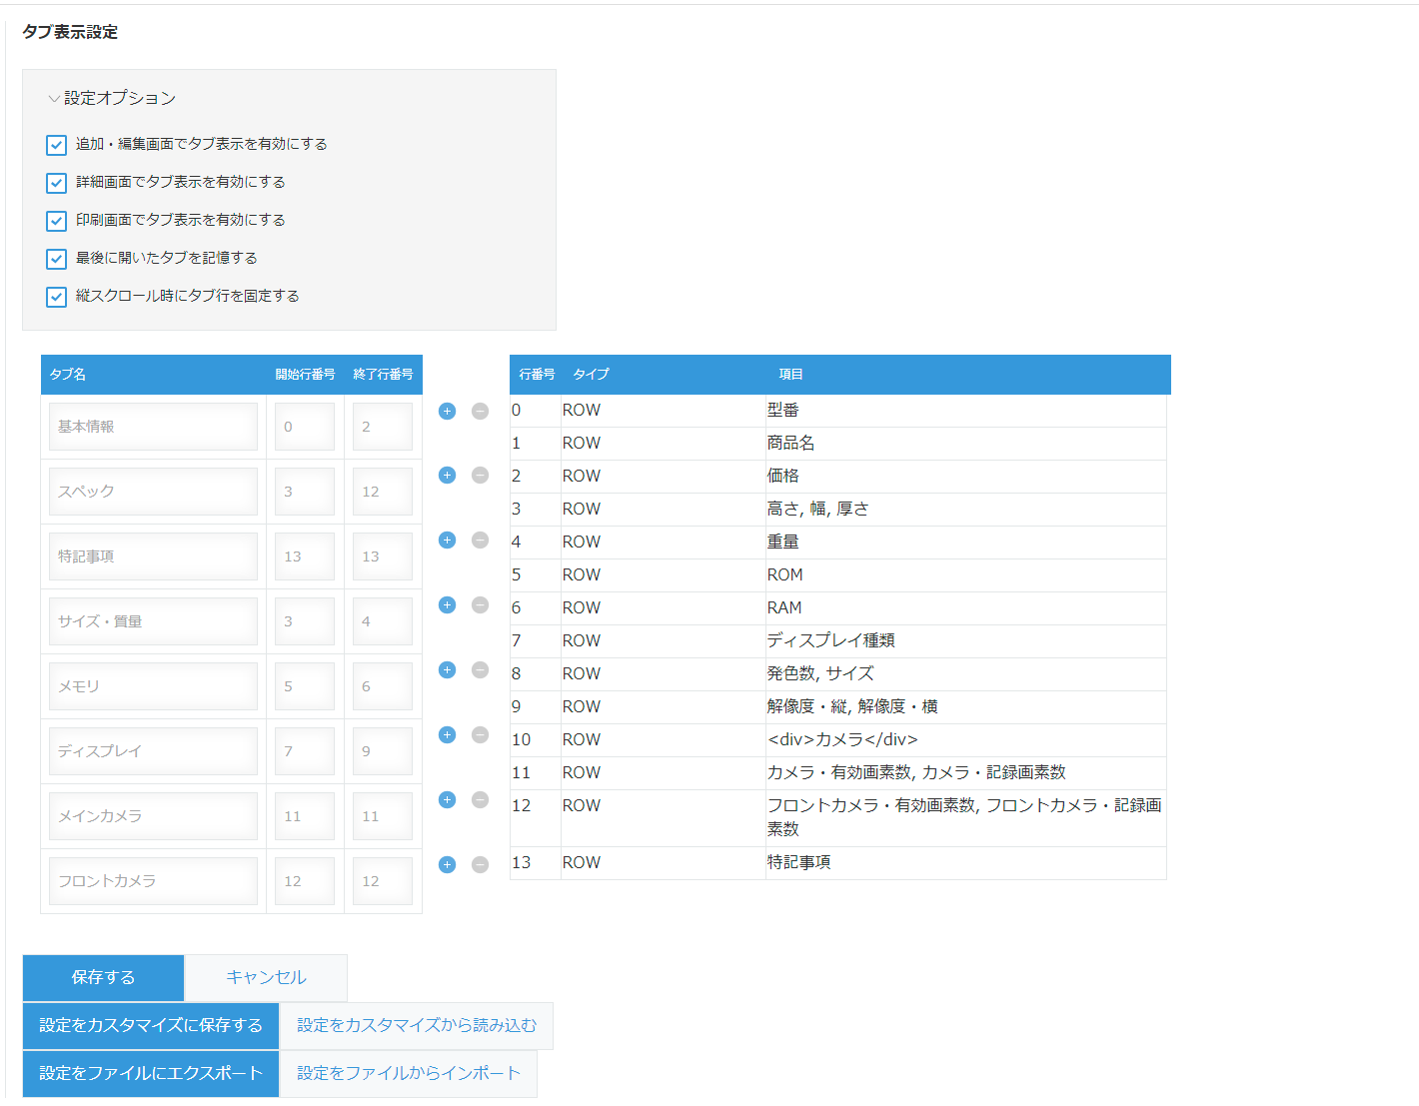Add a row after the フロントカメラ tab

click(x=447, y=865)
